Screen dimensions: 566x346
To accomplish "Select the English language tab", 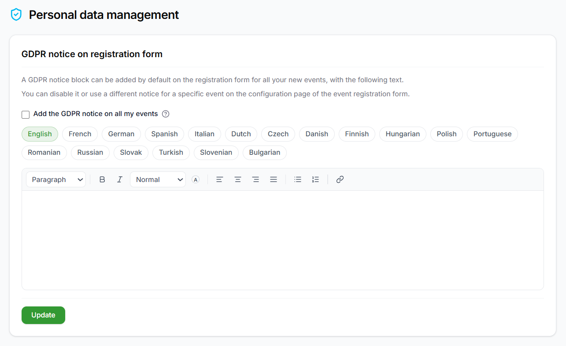I will (40, 134).
